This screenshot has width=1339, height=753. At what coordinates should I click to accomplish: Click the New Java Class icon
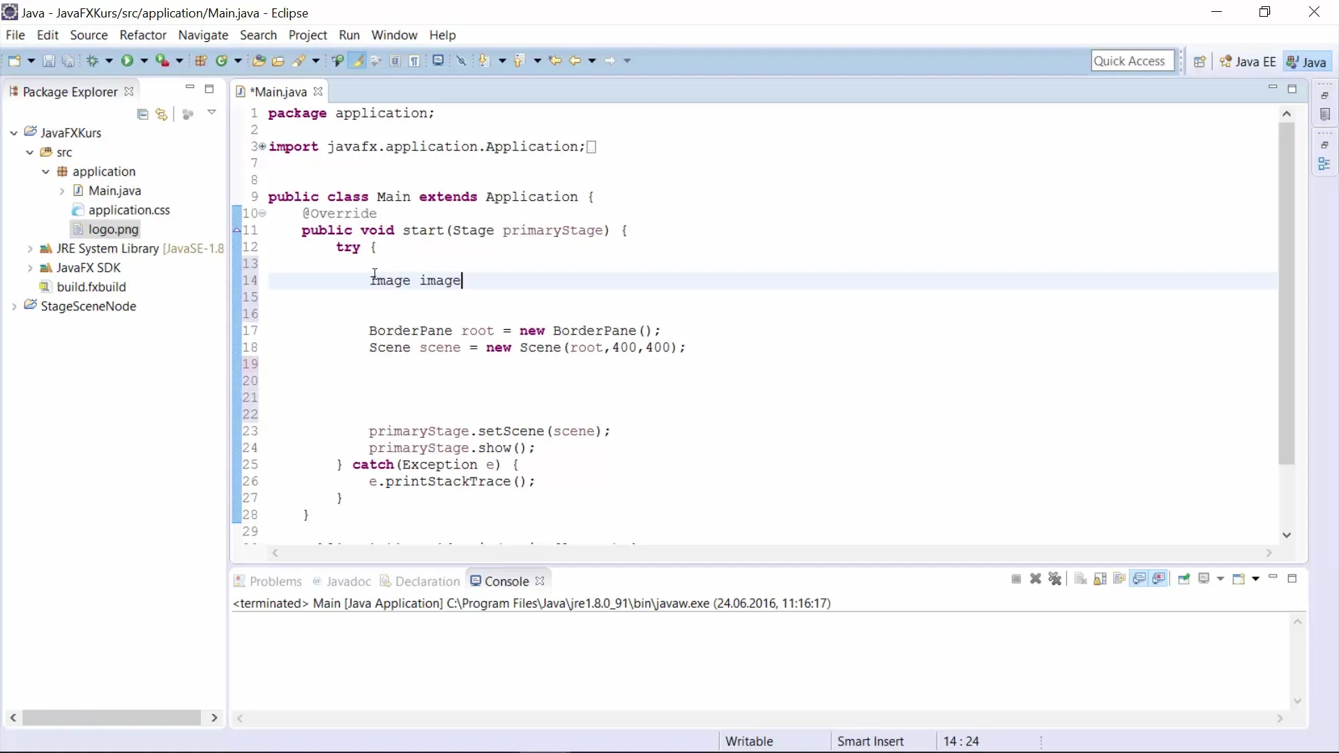pos(222,61)
